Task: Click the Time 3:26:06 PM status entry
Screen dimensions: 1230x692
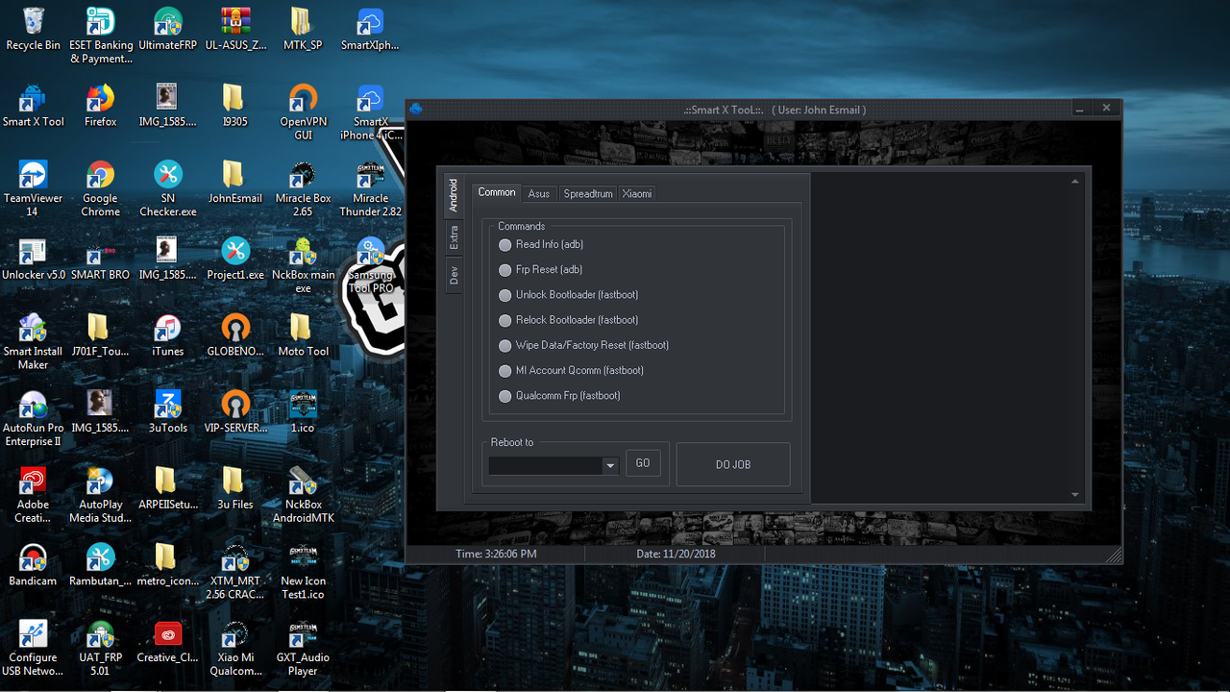Action: pos(496,554)
